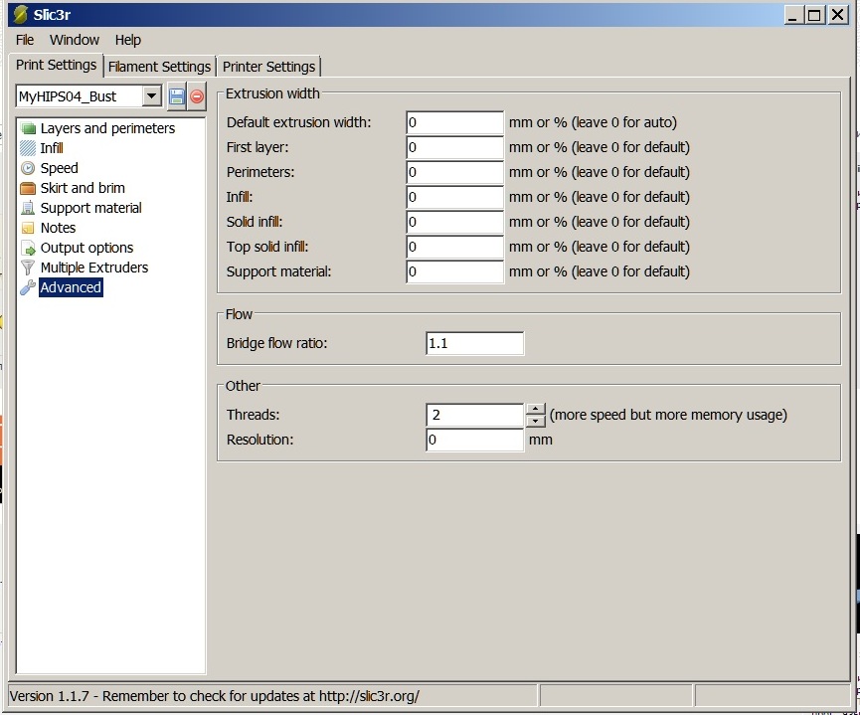
Task: Click the Notes yellow note icon
Action: tap(28, 228)
